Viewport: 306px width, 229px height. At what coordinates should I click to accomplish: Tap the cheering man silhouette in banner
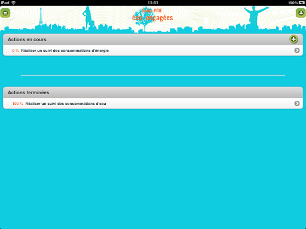point(255,16)
